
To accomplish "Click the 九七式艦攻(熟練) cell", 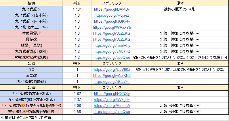I will [31, 81].
